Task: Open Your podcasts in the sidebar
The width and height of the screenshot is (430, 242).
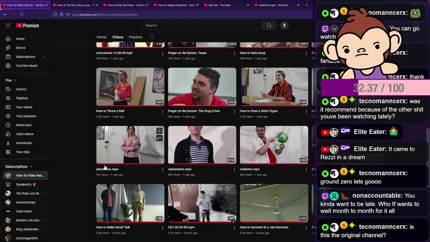Action: [x=26, y=116]
